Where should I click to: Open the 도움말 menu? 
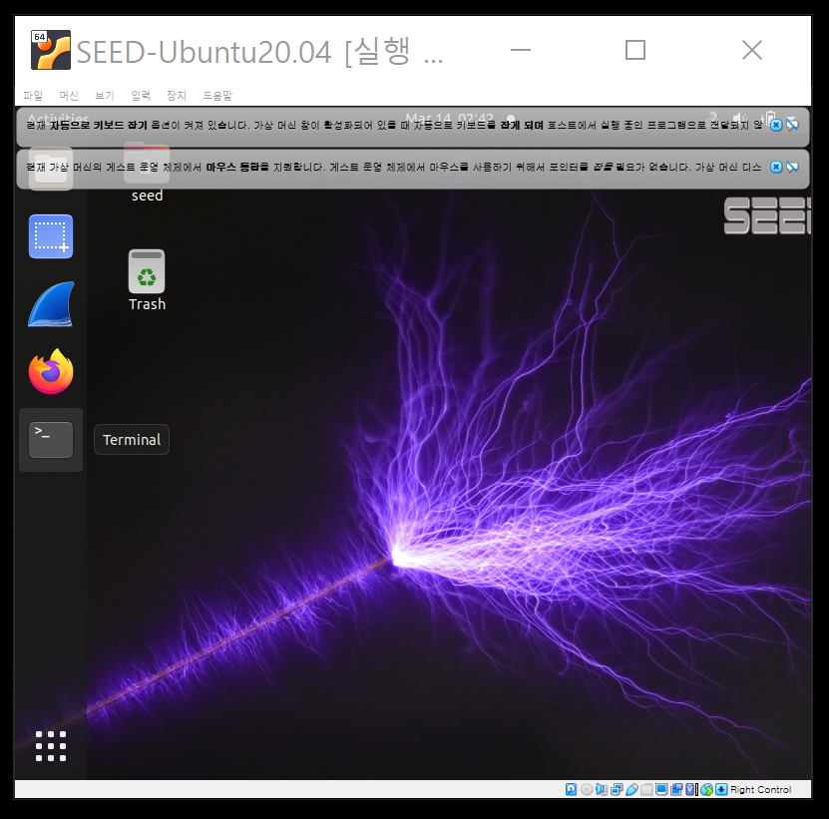click(217, 95)
